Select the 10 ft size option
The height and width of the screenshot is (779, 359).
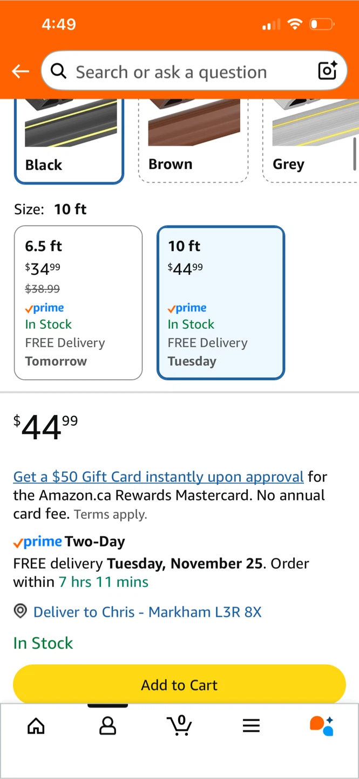(221, 302)
